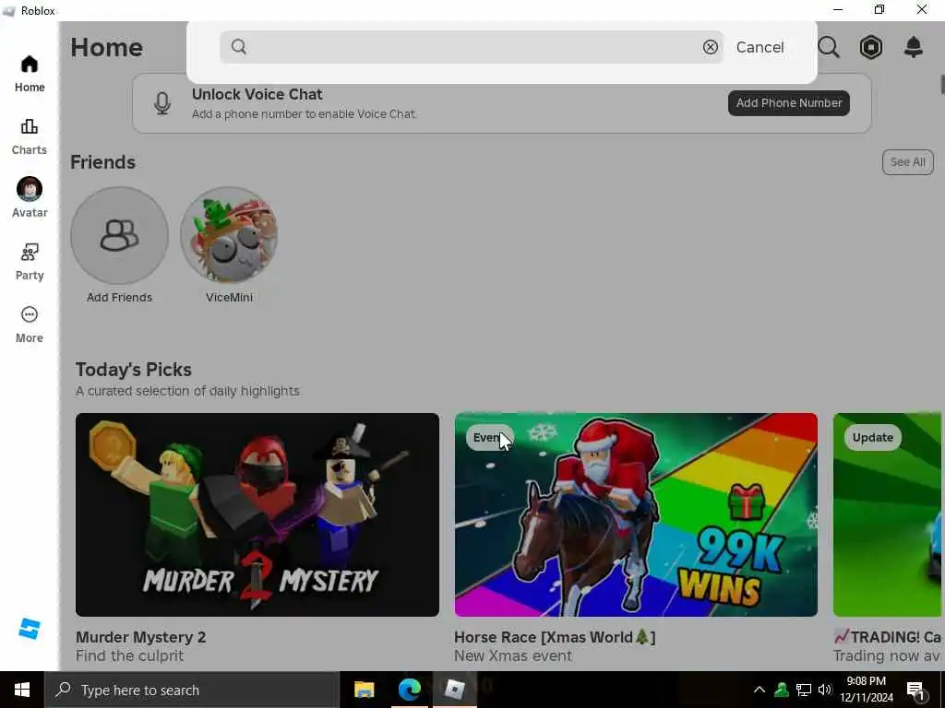Viewport: 945px width, 708px height.
Task: Clear the search field with the X icon
Action: 710,47
